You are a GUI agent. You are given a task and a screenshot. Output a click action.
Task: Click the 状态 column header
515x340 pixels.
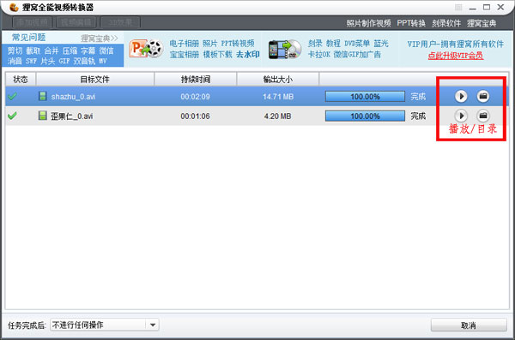pyautogui.click(x=21, y=80)
